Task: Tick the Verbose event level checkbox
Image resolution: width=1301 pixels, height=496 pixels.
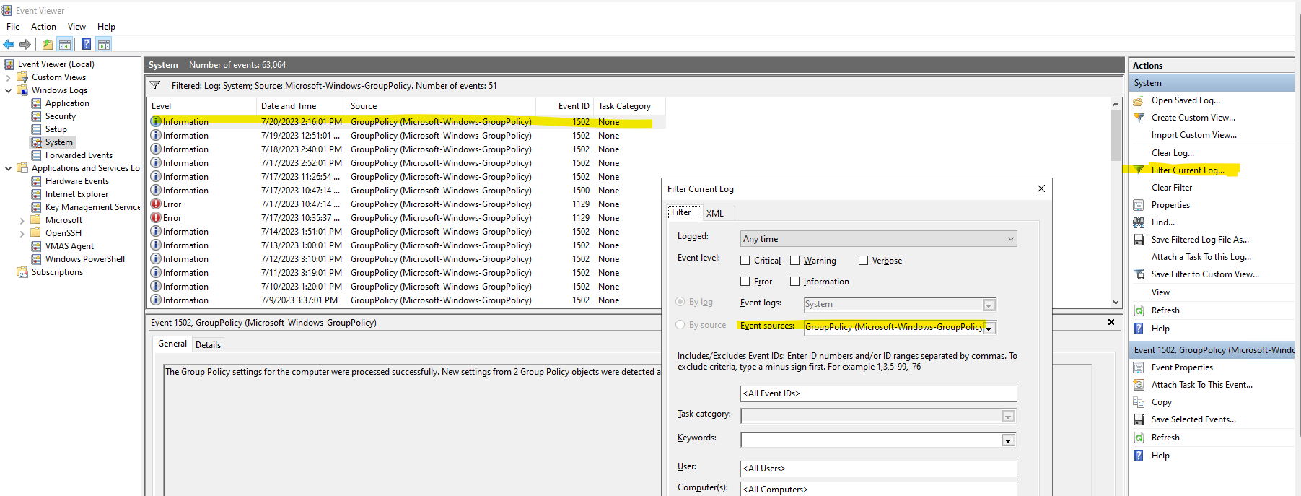Action: click(x=864, y=261)
